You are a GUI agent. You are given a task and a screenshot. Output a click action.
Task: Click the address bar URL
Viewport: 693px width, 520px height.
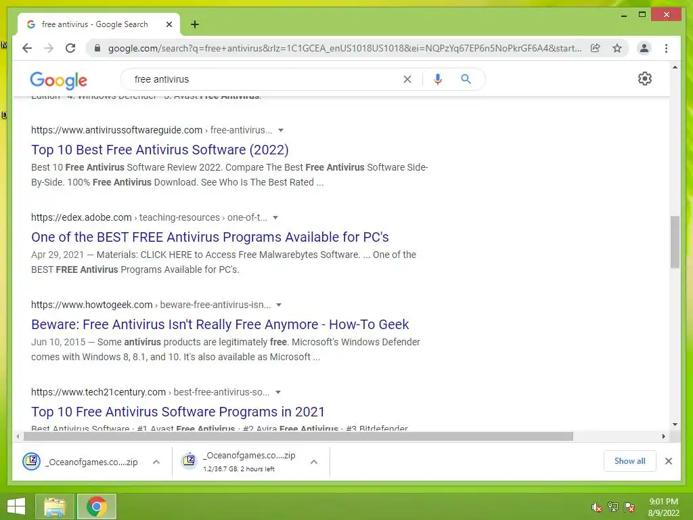[x=344, y=48]
